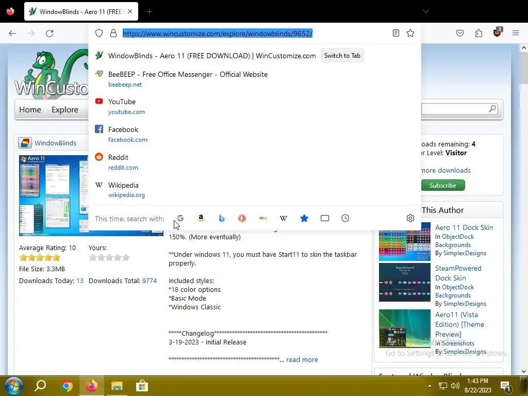Click the Aero 11 Dock Skin thumbnail
The width and height of the screenshot is (528, 396).
[404, 242]
